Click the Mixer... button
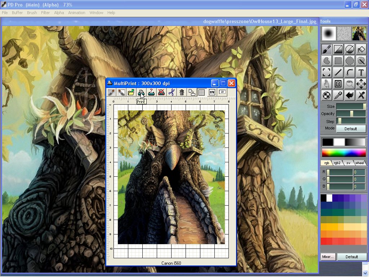 click(x=328, y=257)
